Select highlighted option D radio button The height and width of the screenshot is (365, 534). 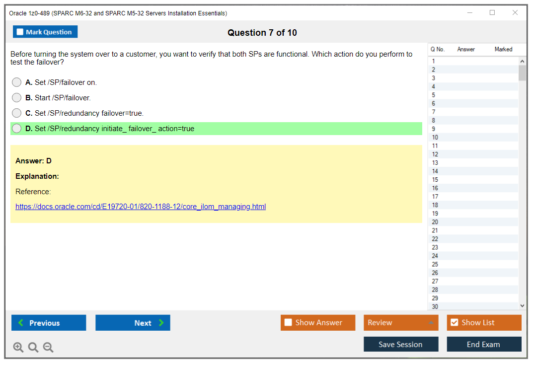[17, 129]
